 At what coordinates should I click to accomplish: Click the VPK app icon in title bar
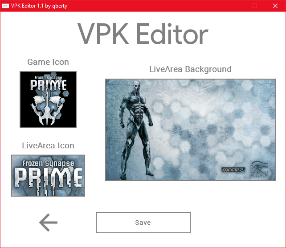click(x=5, y=6)
